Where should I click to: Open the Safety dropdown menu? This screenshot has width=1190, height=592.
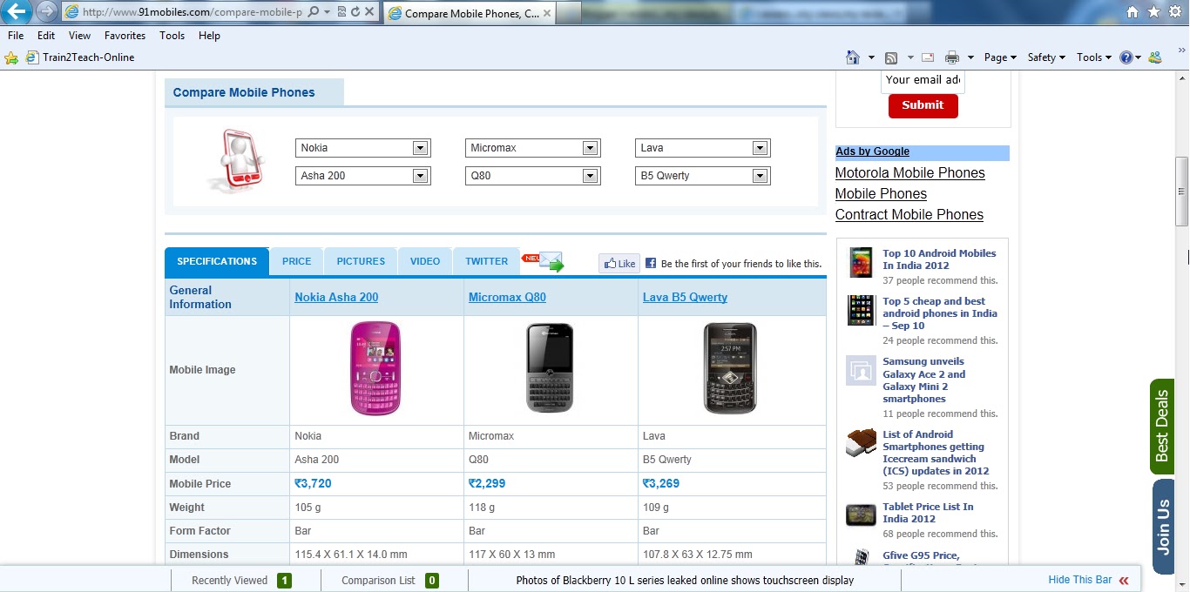pyautogui.click(x=1046, y=57)
